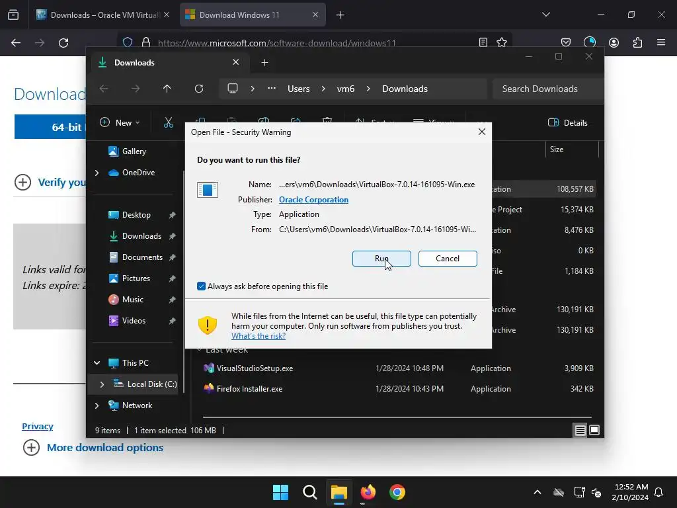Select Users in the Explorer breadcrumb

298,89
